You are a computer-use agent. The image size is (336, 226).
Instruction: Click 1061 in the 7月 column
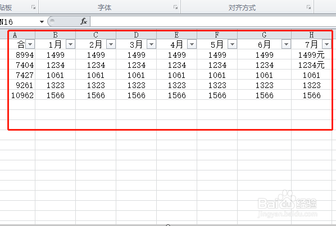(312, 75)
